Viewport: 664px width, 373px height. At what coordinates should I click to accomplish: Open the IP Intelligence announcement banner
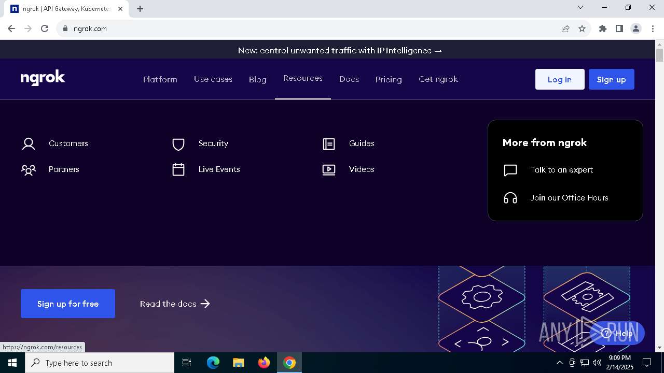[340, 50]
